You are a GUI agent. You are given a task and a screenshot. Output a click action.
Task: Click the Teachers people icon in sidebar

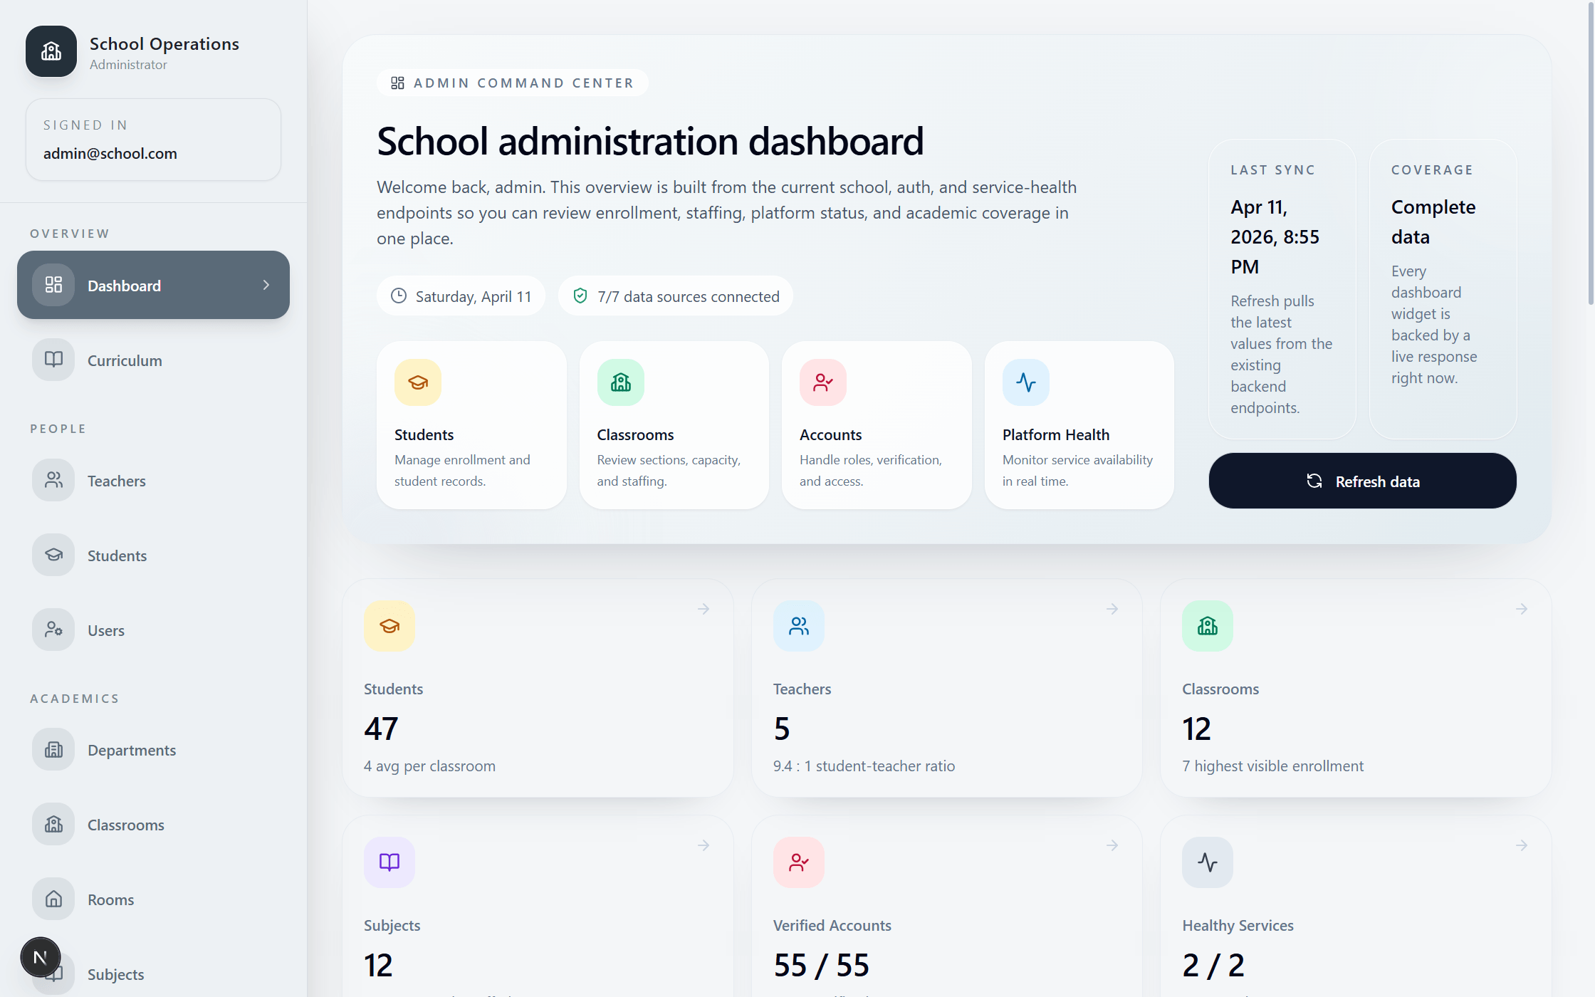(x=53, y=480)
